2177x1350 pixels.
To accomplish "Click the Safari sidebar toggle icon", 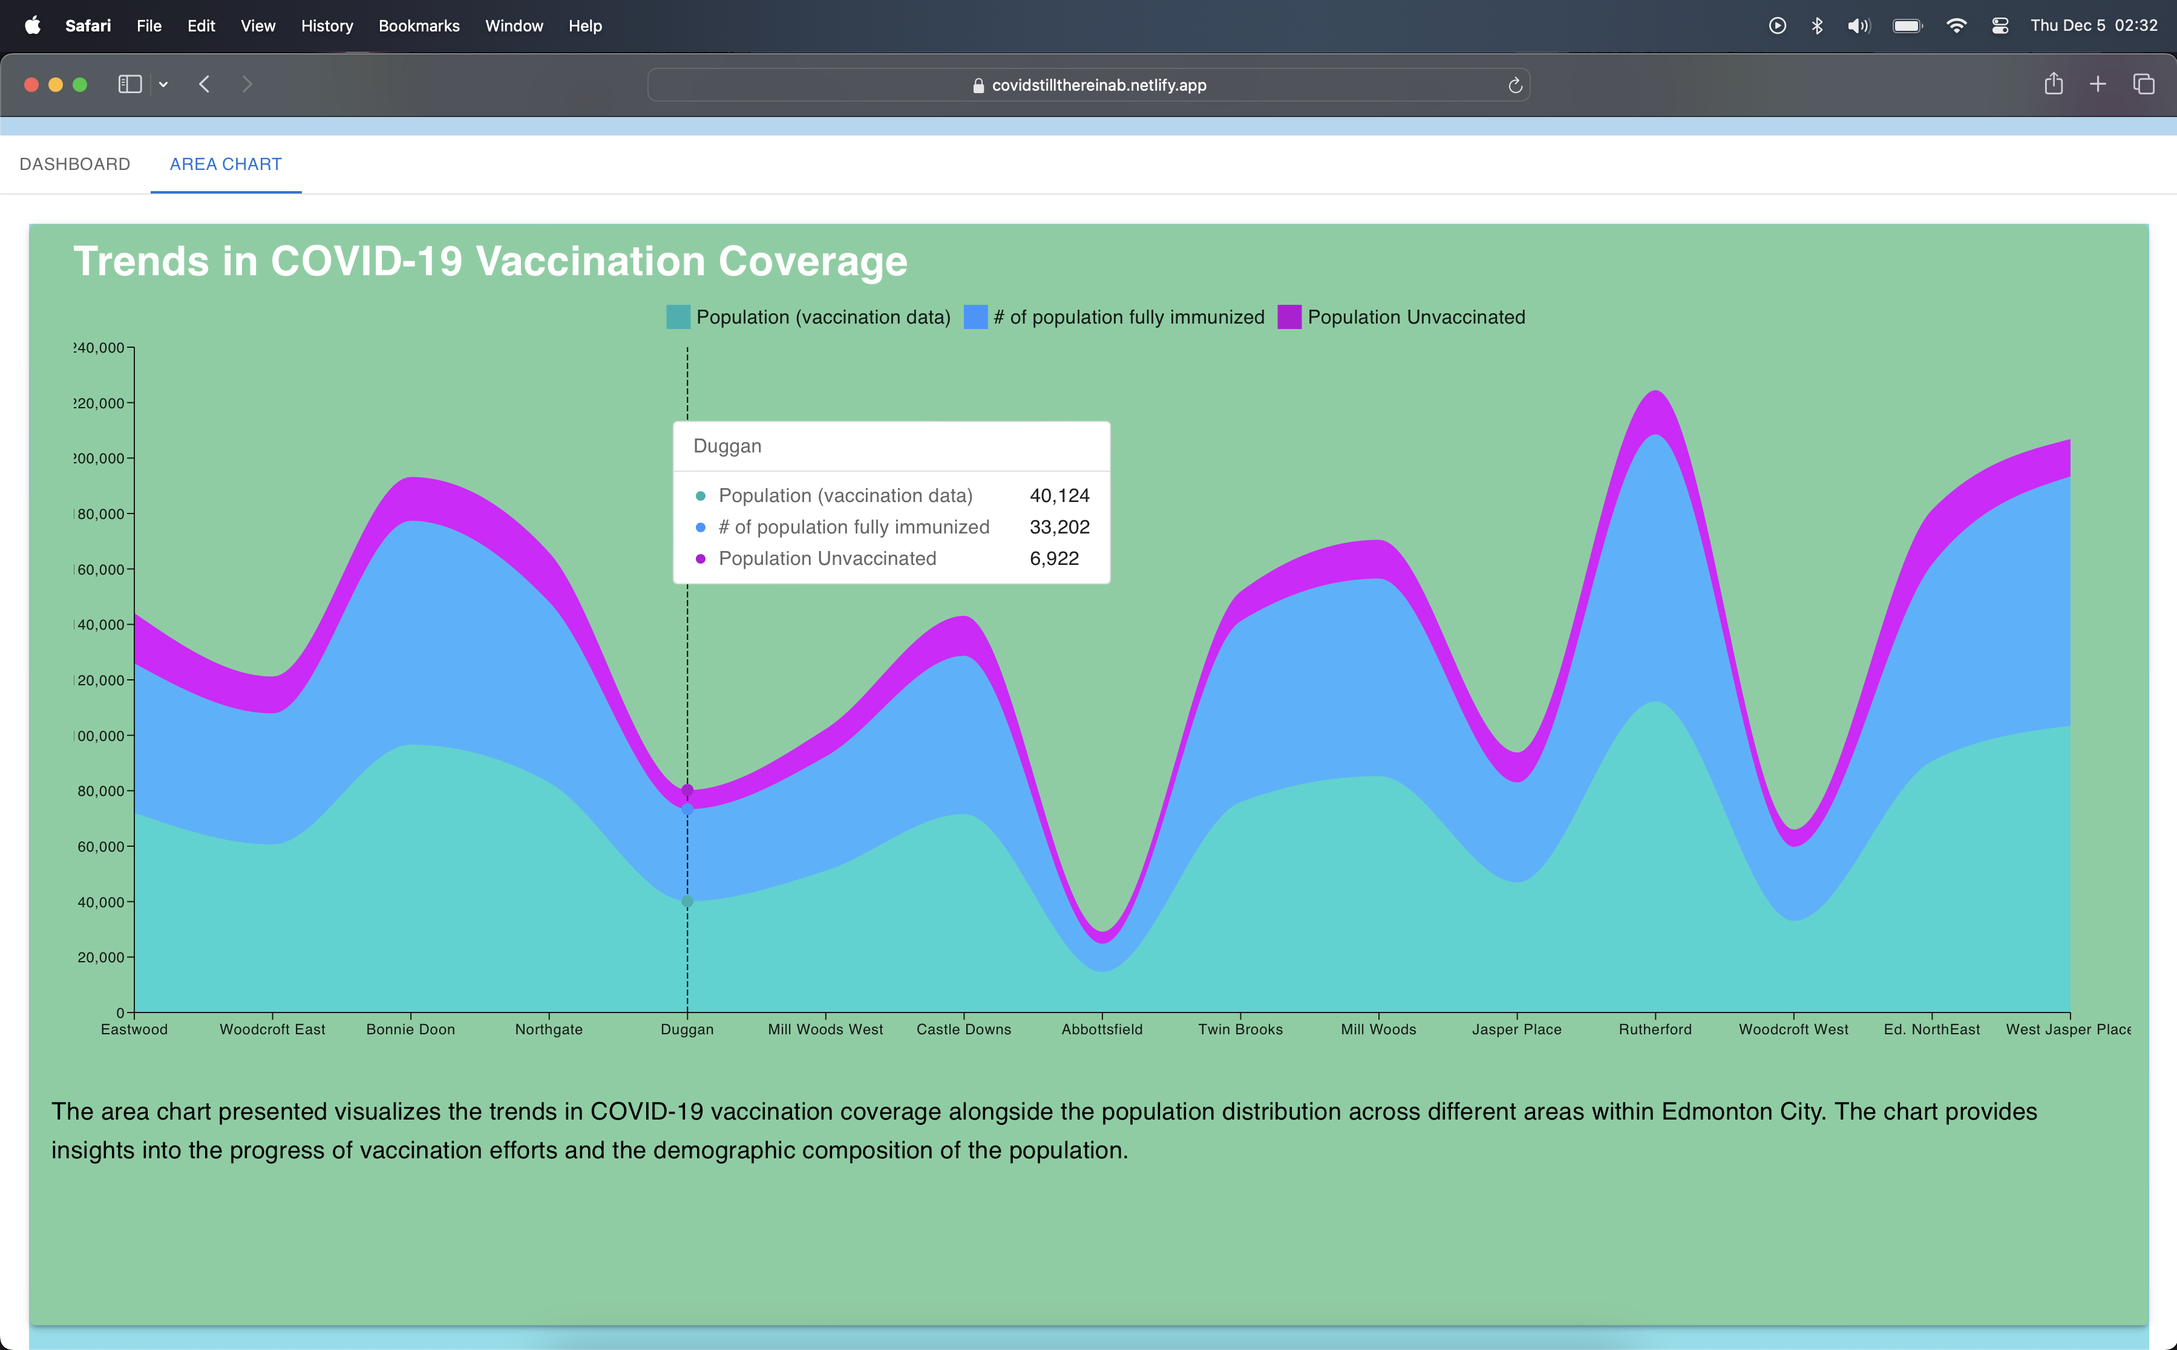I will pyautogui.click(x=129, y=84).
